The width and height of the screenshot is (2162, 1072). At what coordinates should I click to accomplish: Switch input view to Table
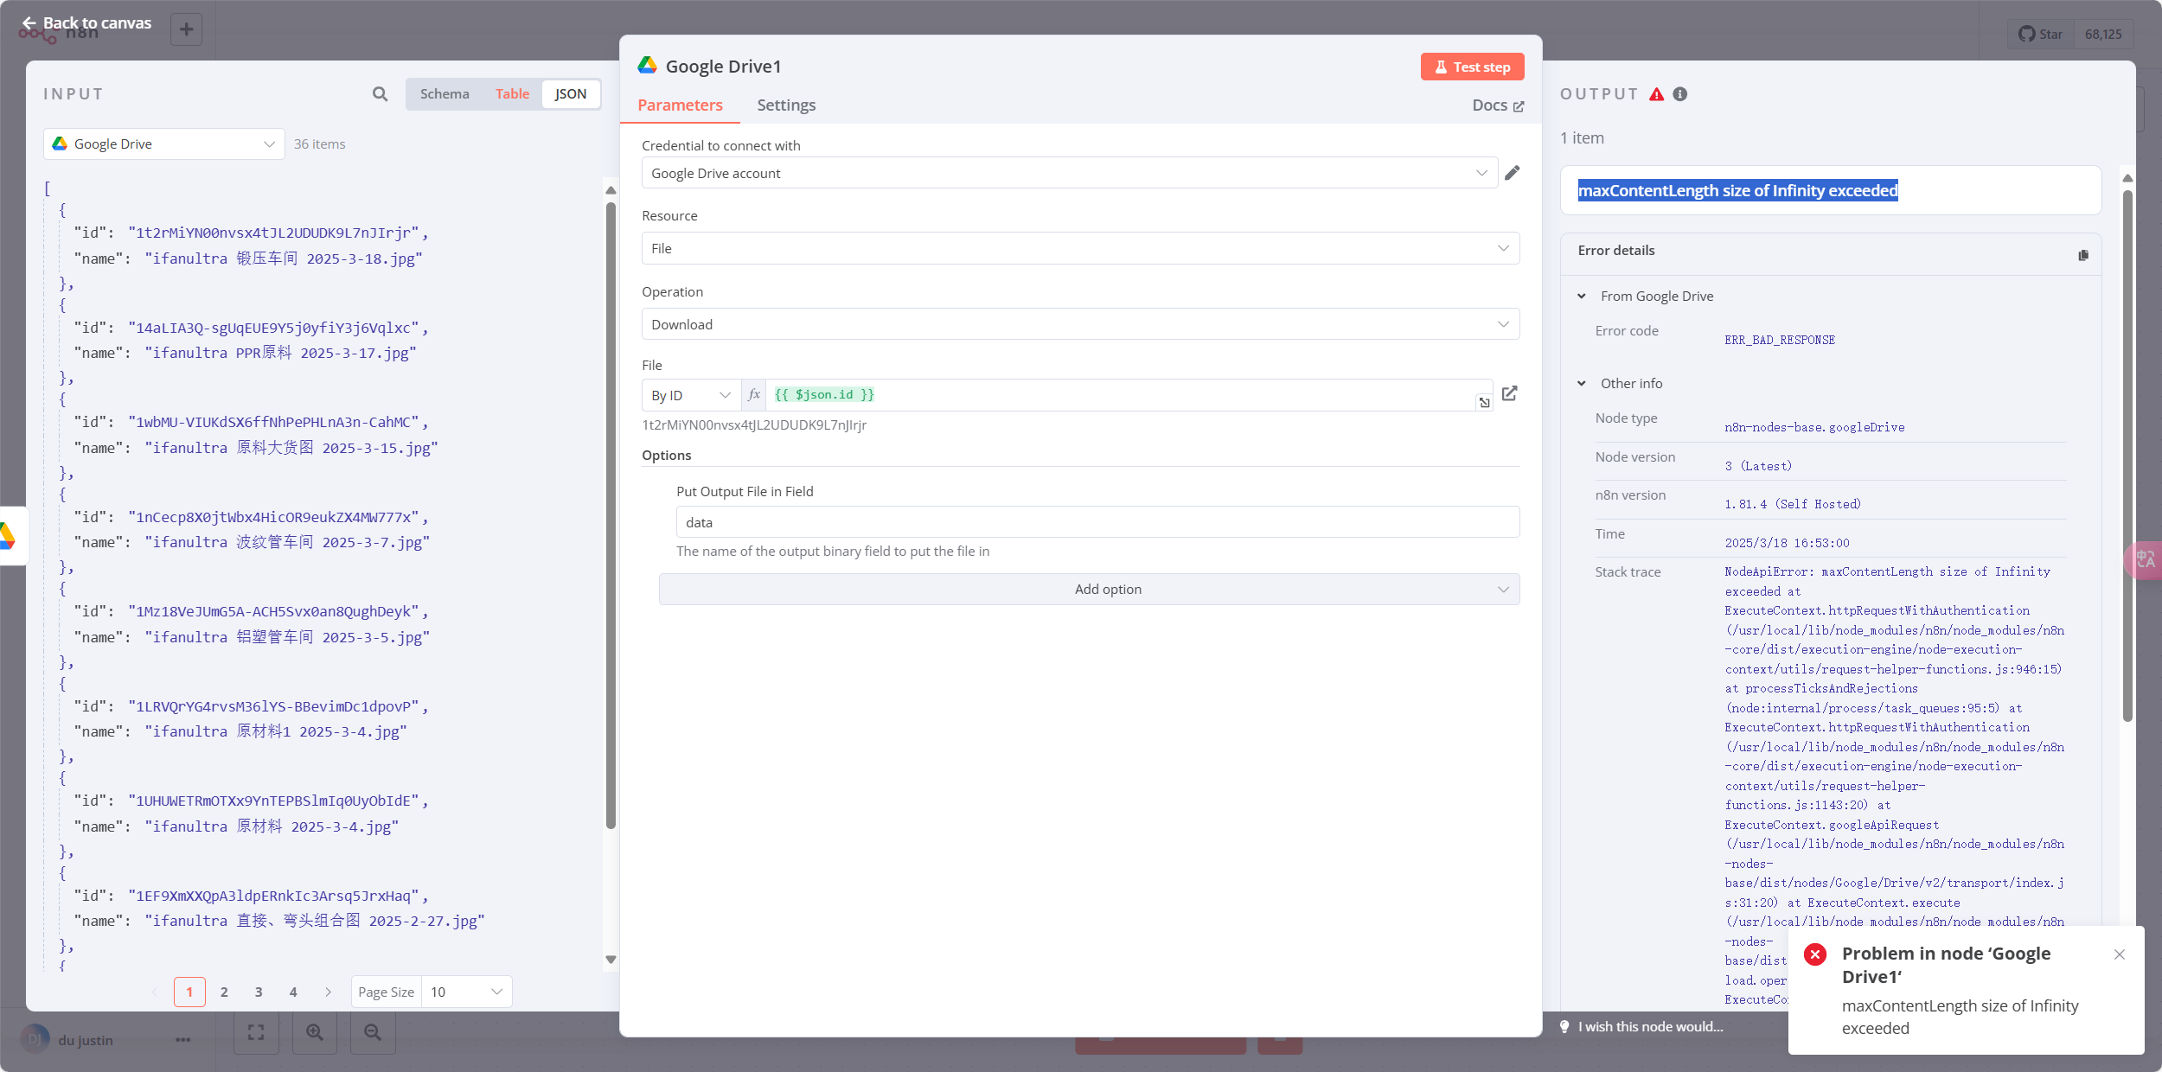[512, 93]
